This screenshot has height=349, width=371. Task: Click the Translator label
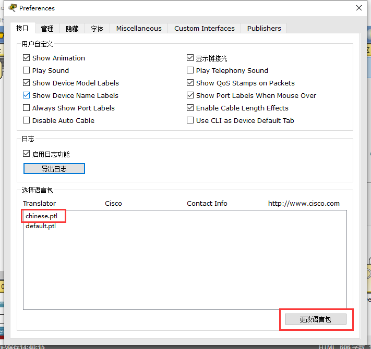click(39, 203)
